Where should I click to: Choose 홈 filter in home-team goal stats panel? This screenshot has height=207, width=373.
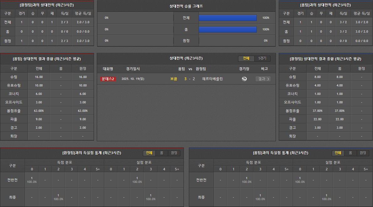(x=350, y=153)
